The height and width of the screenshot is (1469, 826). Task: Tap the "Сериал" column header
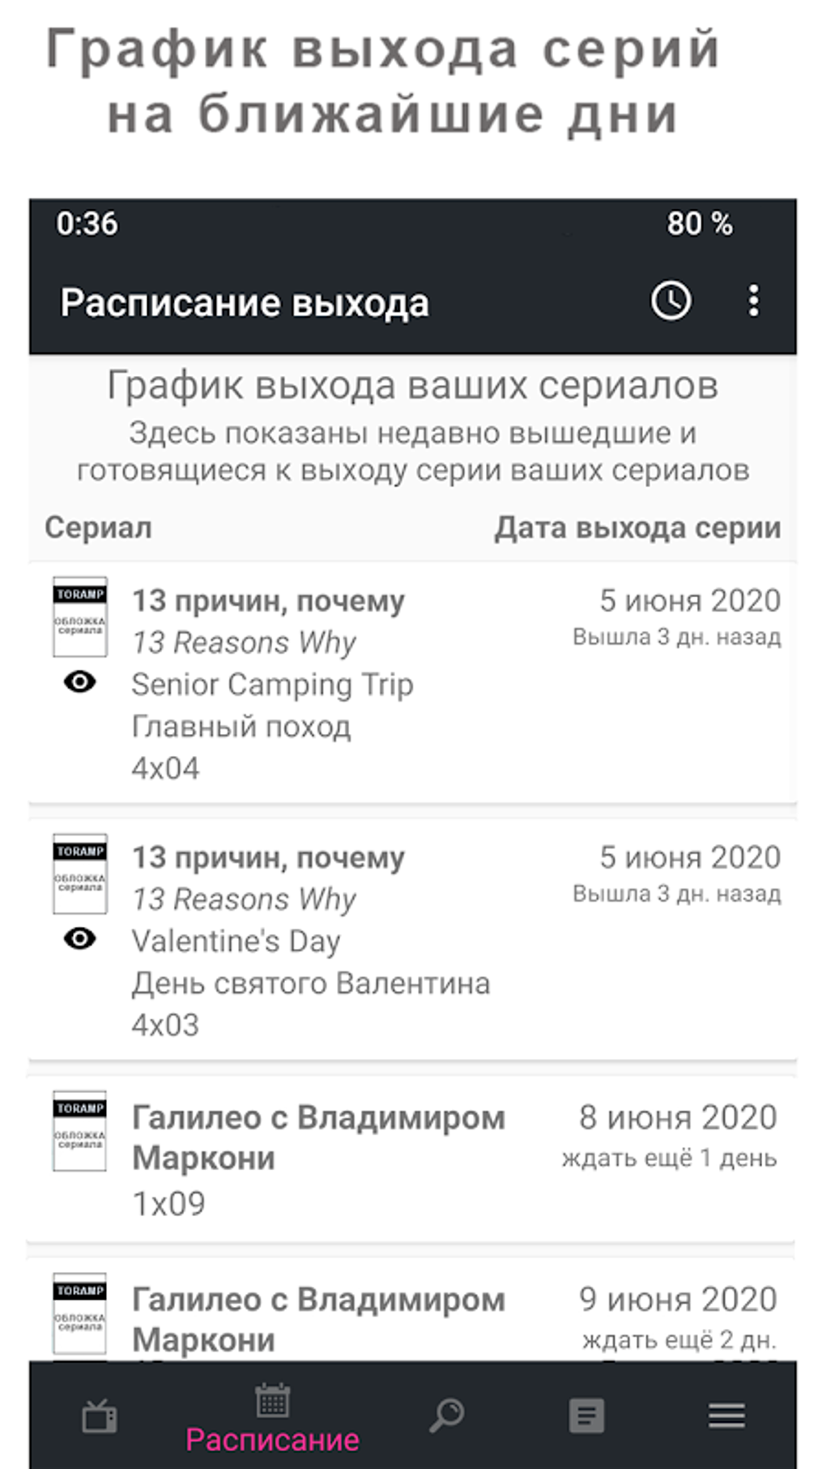click(x=98, y=527)
